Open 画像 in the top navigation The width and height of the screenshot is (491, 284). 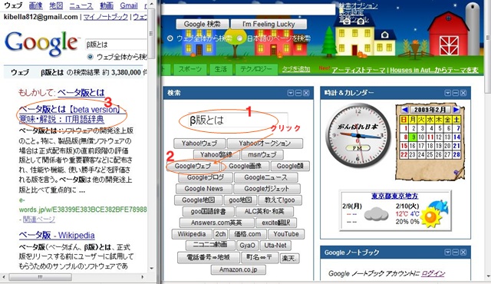click(36, 5)
